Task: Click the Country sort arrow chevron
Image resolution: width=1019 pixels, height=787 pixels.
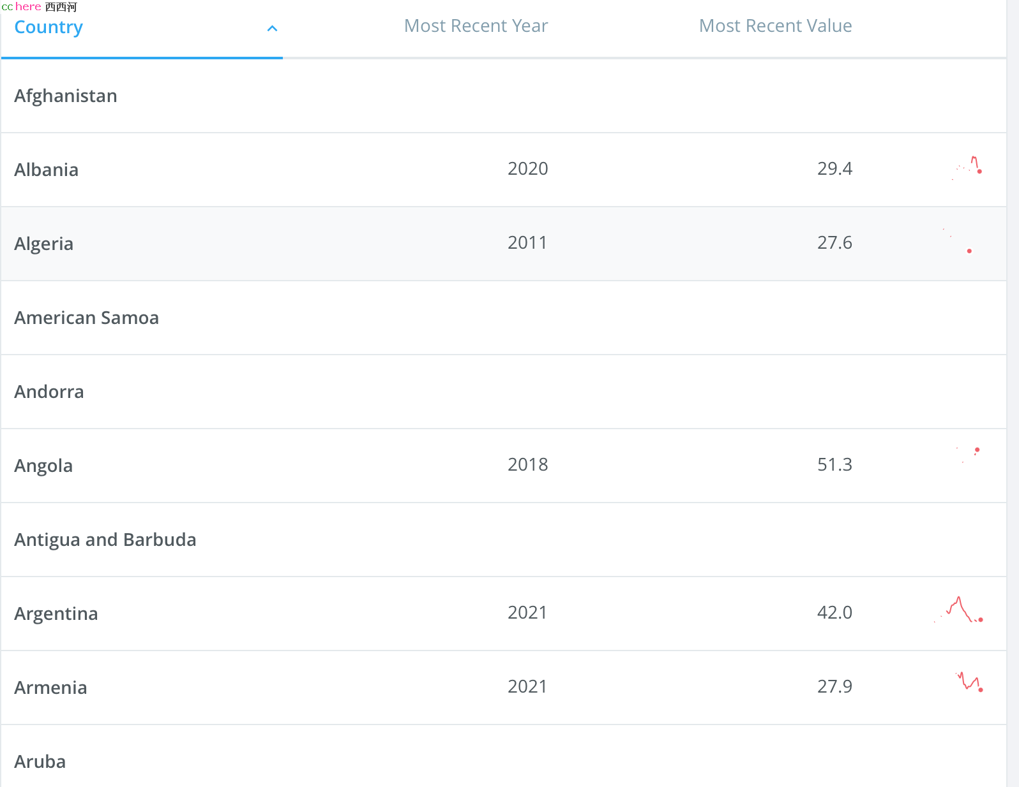Action: (x=272, y=28)
